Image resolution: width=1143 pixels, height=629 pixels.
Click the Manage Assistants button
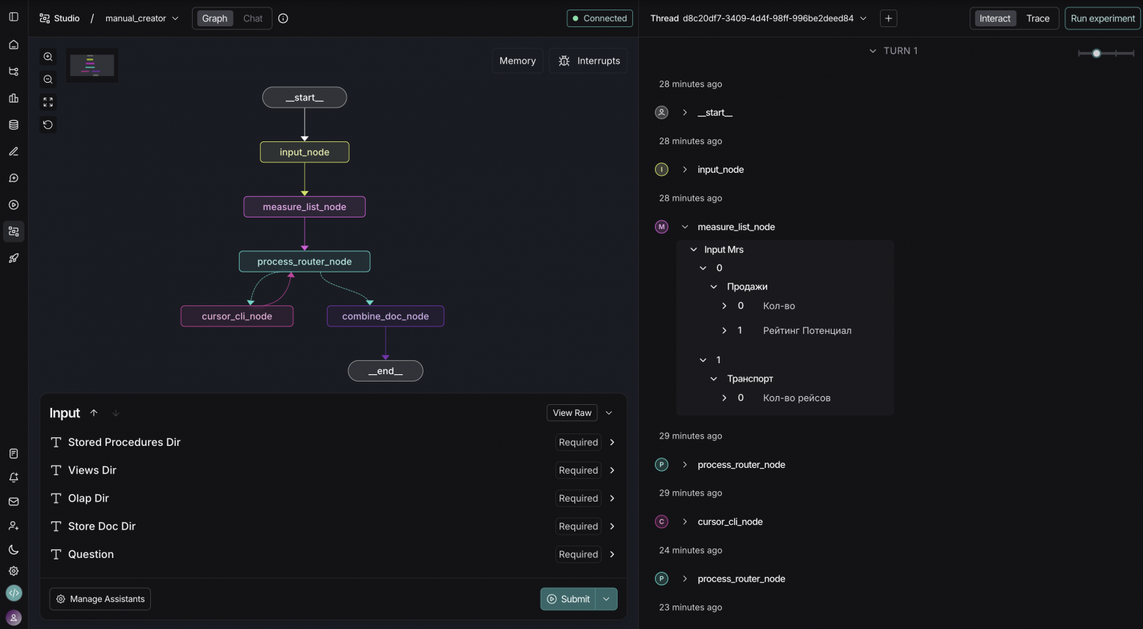click(x=100, y=599)
